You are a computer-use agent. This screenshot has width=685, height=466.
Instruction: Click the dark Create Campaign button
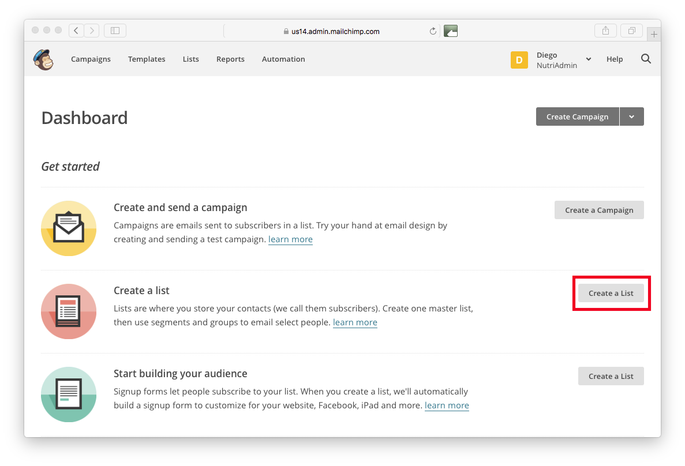tap(578, 116)
